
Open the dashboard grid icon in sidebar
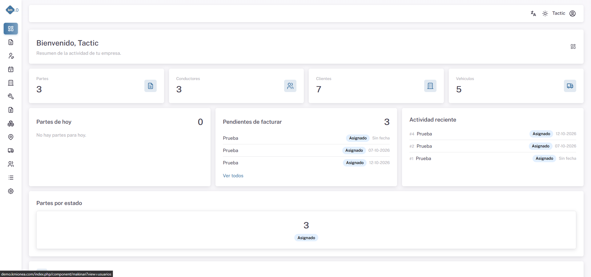point(11,29)
